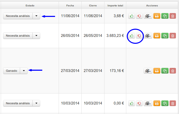Delete the 3.683,23 € quote
Screen dimensions: 179x114
coord(173,36)
